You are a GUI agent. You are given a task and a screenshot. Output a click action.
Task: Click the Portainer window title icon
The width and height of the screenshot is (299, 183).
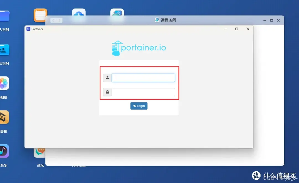pos(29,29)
